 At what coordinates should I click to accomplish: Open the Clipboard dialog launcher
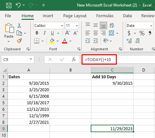[28, 49]
